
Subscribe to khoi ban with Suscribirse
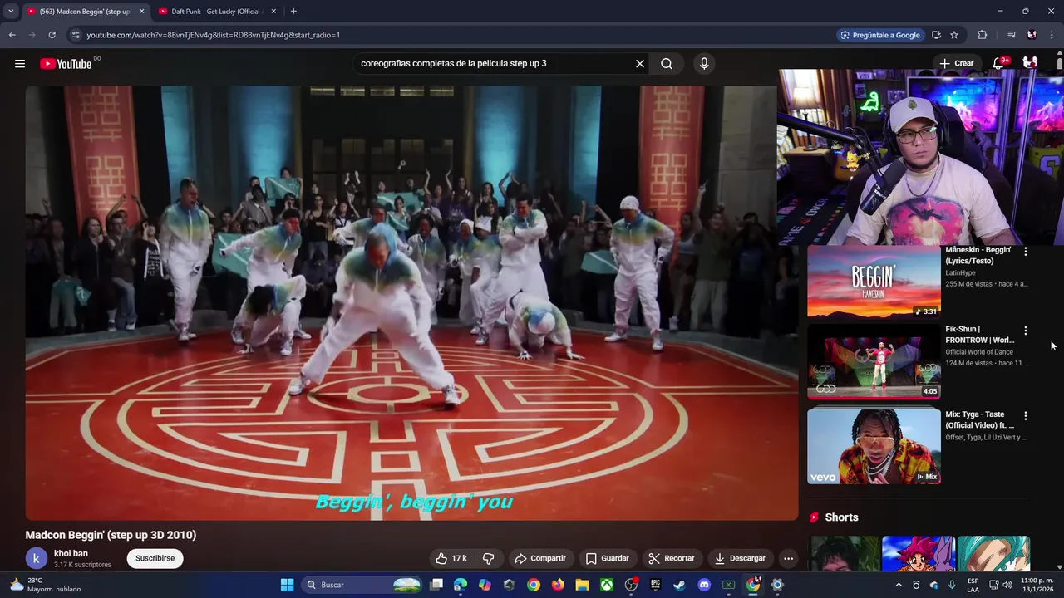pyautogui.click(x=155, y=558)
